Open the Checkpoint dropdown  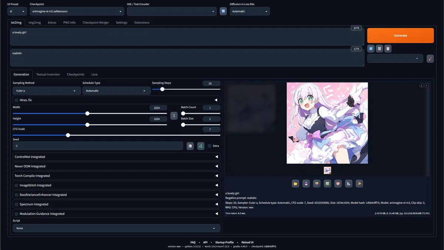(77, 11)
